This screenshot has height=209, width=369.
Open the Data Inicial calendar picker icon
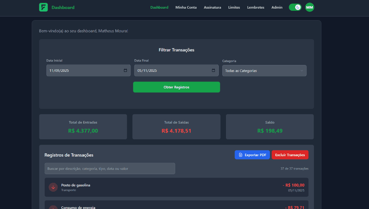pyautogui.click(x=125, y=70)
